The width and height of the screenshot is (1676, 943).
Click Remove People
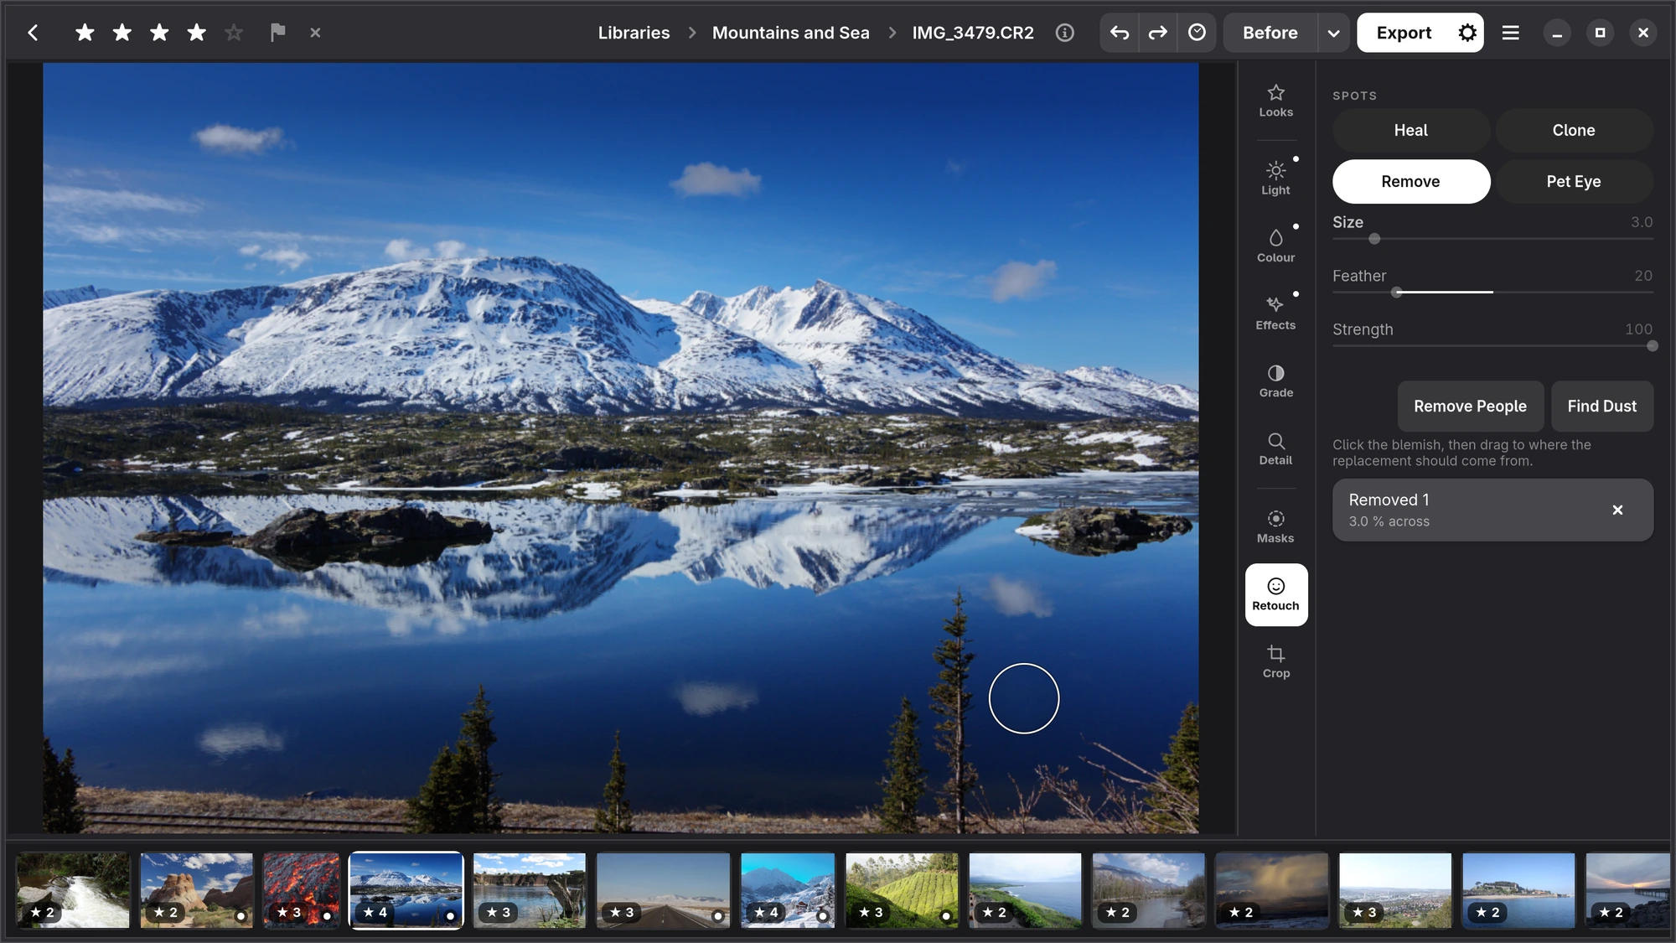point(1470,406)
